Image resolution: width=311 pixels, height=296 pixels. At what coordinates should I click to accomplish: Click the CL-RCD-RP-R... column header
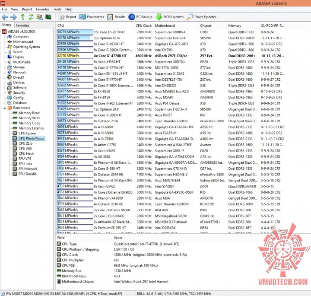coord(273,25)
